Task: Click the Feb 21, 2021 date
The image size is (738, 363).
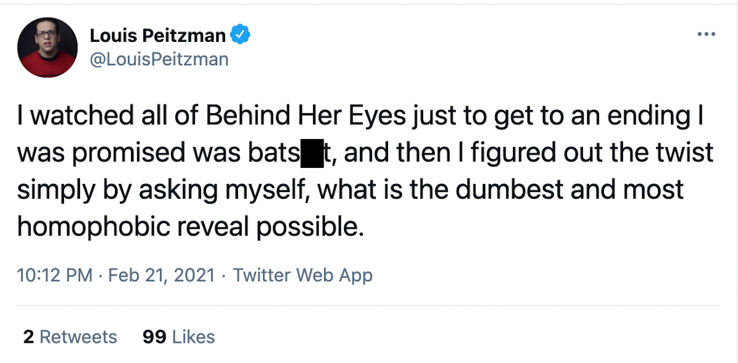Action: point(162,274)
